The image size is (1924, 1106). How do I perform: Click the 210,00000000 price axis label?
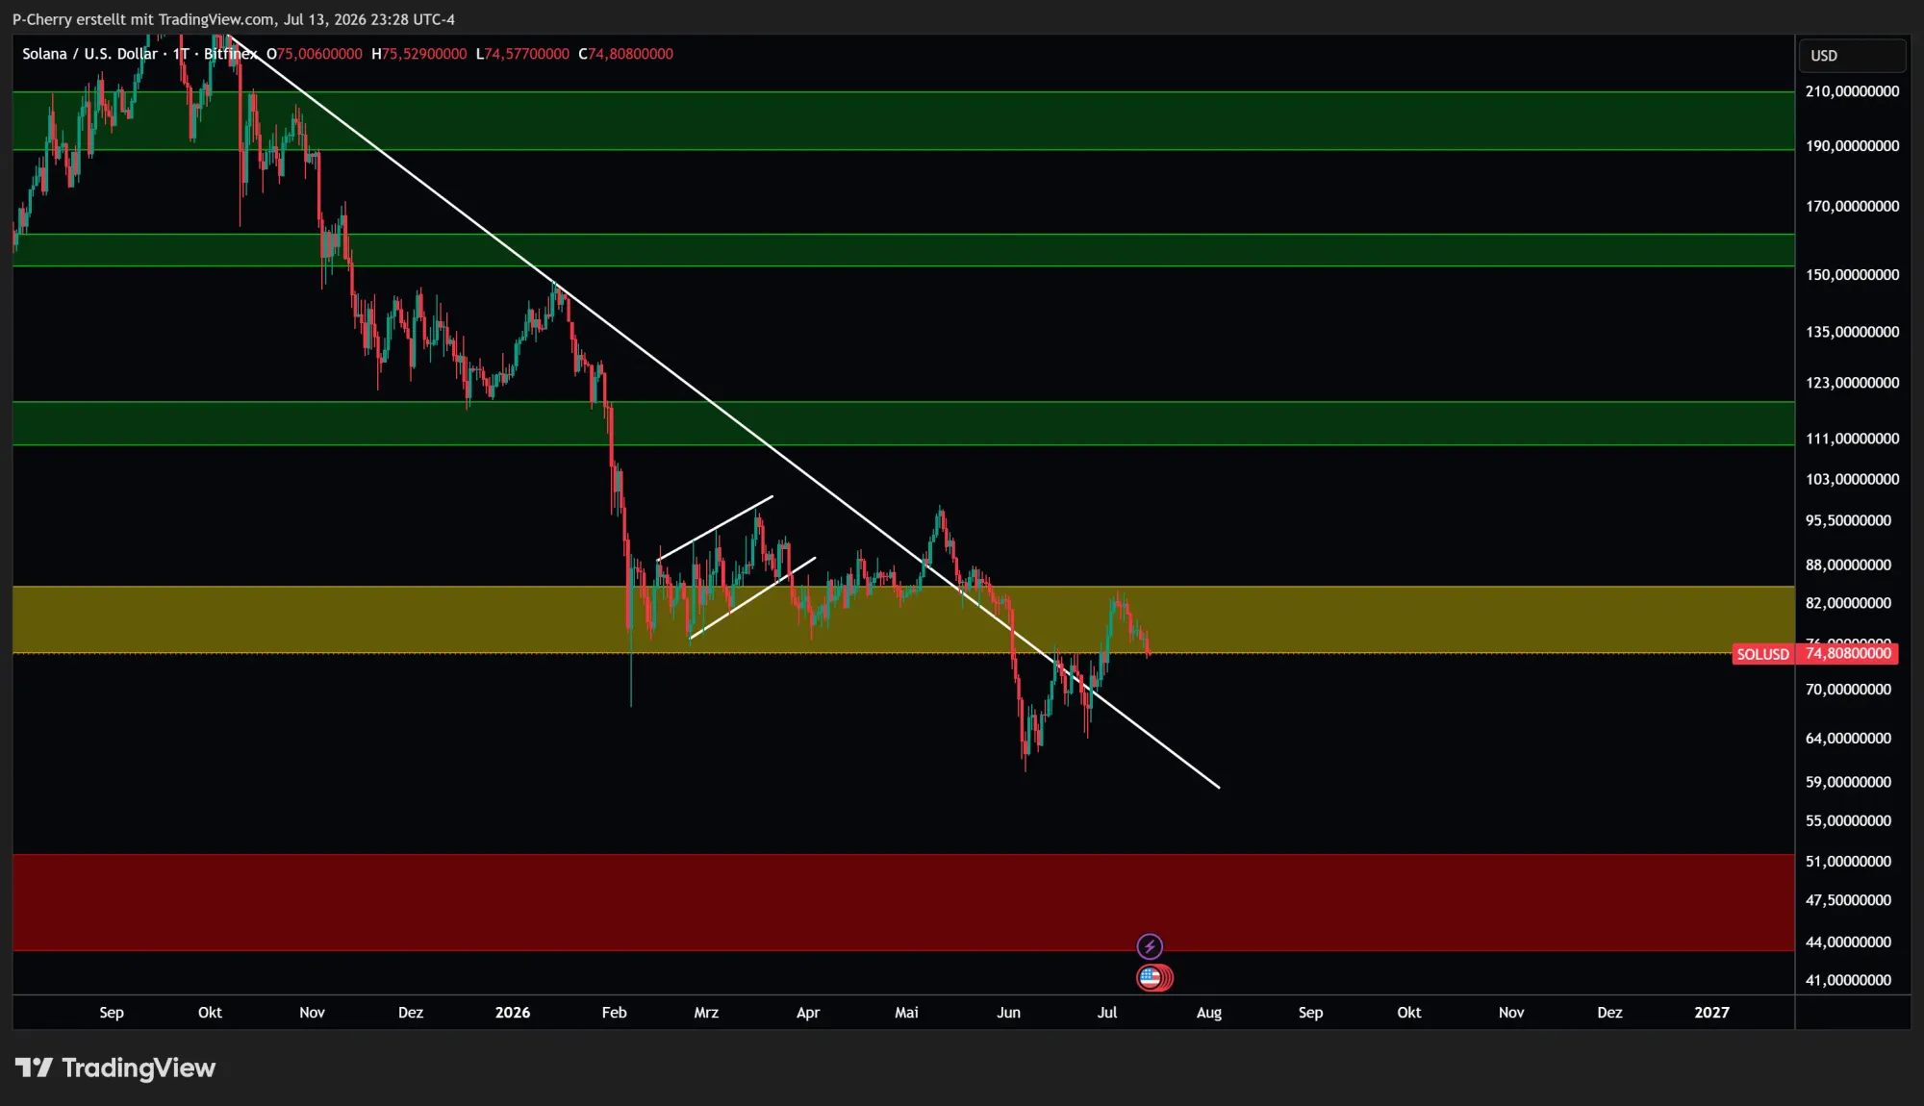tap(1852, 91)
